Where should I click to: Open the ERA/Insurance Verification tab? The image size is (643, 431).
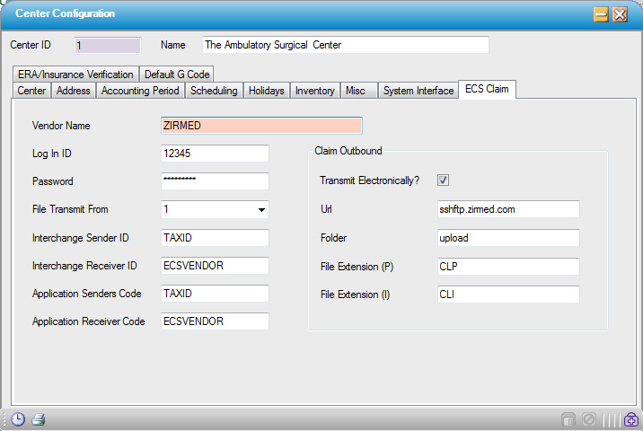[x=75, y=75]
